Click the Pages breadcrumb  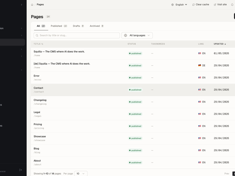pyautogui.click(x=40, y=5)
